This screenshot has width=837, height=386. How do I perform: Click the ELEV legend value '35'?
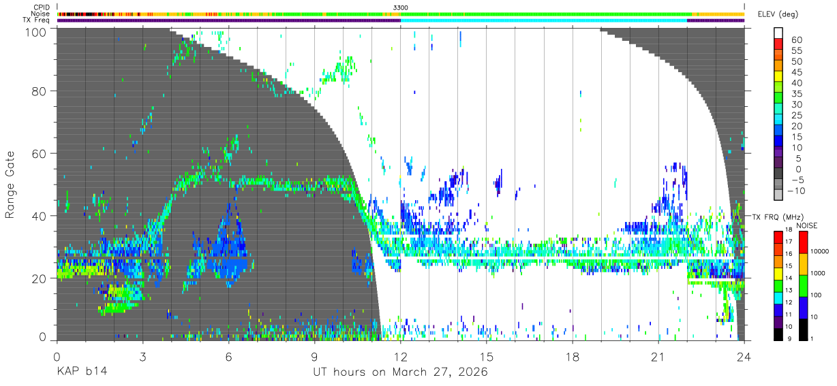point(797,94)
